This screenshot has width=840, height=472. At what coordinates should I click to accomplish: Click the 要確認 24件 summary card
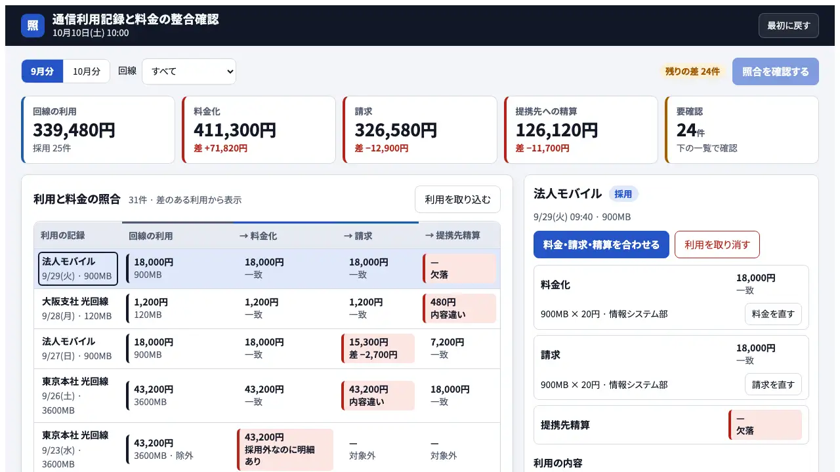(x=742, y=130)
